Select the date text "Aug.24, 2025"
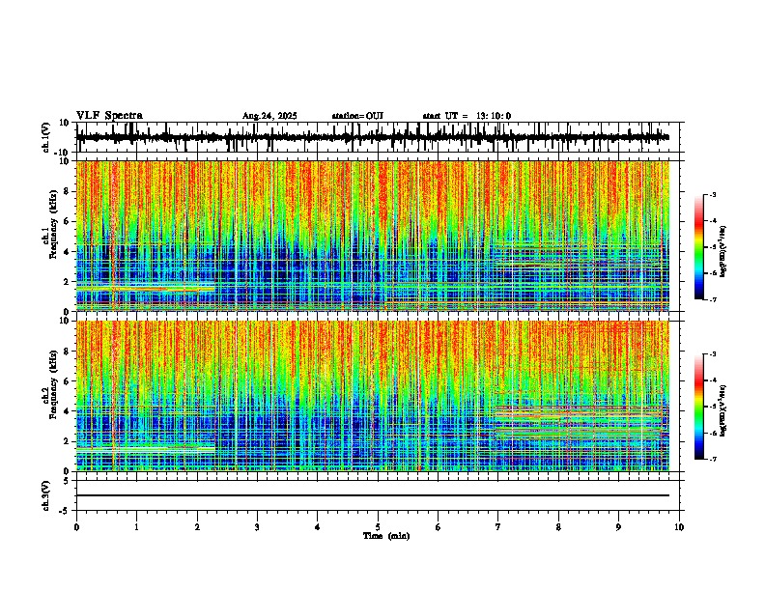The image size is (765, 591). (x=269, y=116)
